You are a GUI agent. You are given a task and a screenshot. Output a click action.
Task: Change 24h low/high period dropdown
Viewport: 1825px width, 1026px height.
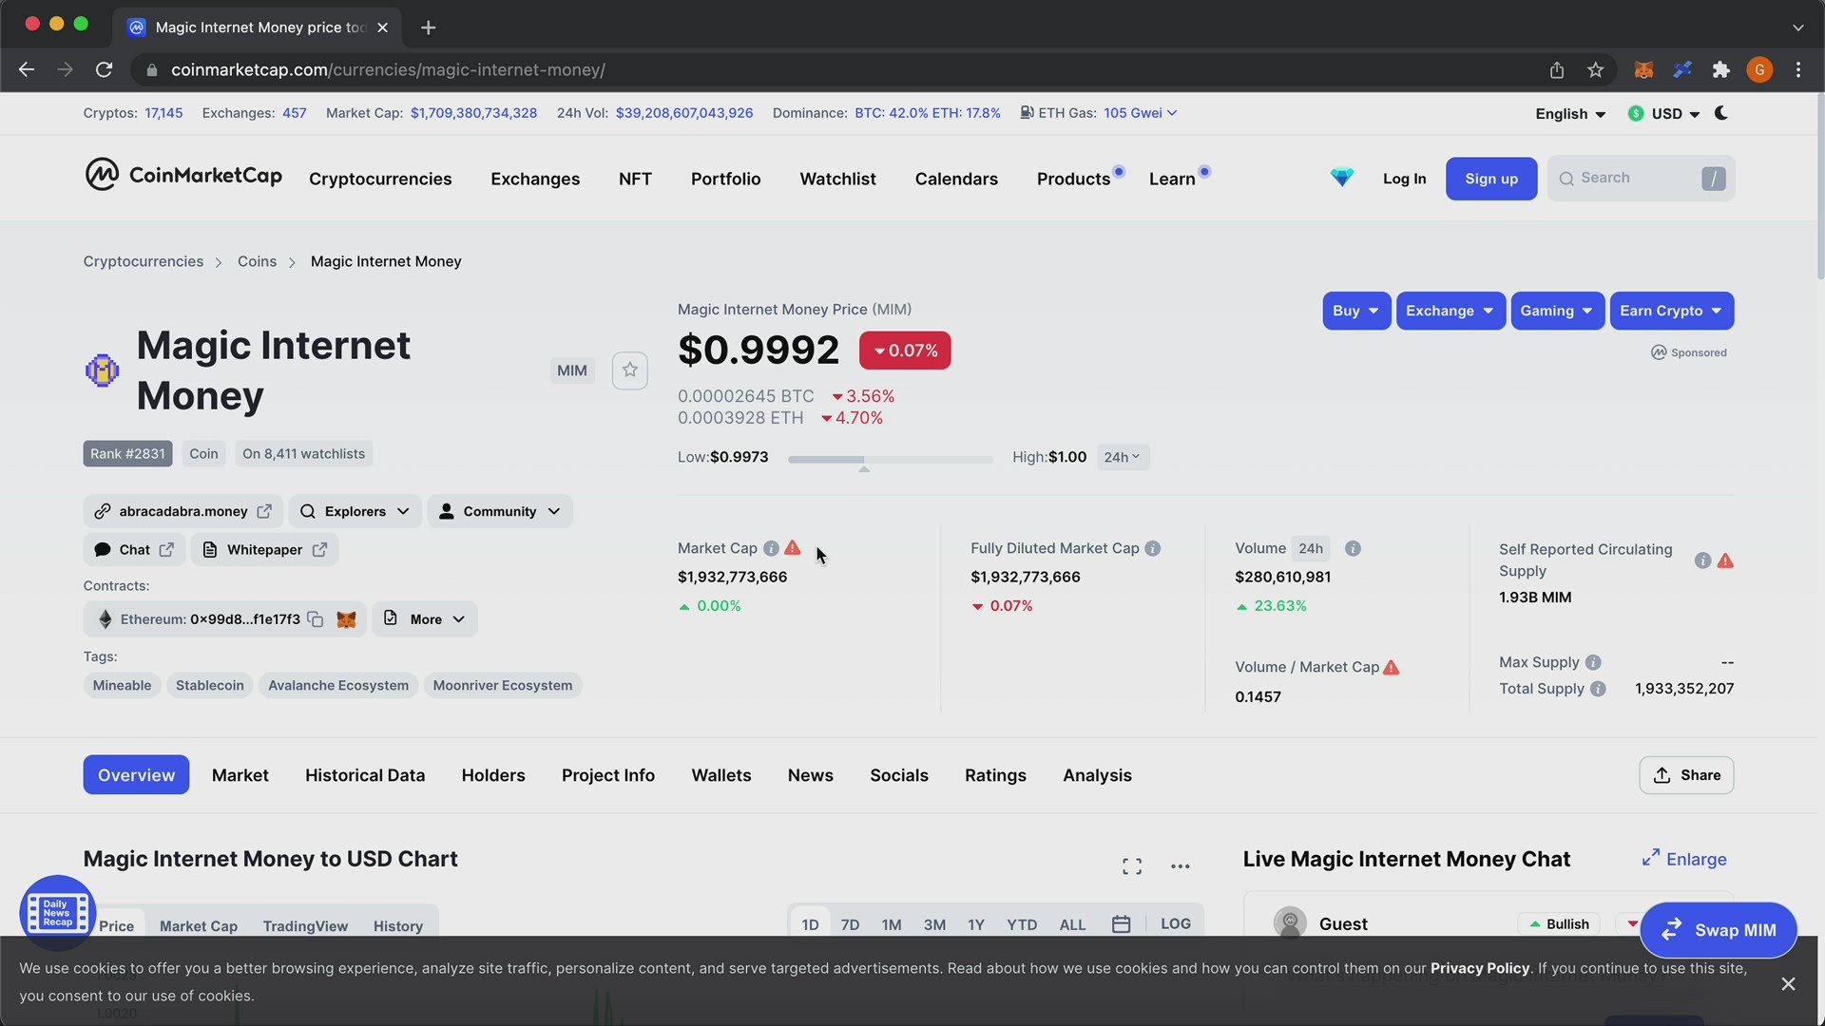point(1123,457)
